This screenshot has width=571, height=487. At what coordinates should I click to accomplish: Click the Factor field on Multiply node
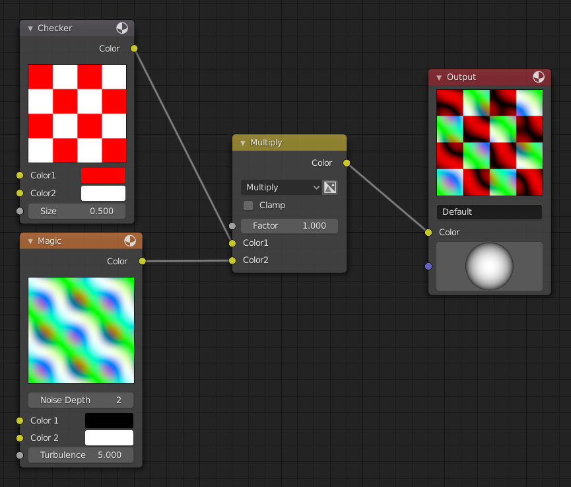click(289, 225)
